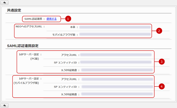
Task: Click the IdPサーバー設定 (PC版) label
Action: (x=30, y=56)
